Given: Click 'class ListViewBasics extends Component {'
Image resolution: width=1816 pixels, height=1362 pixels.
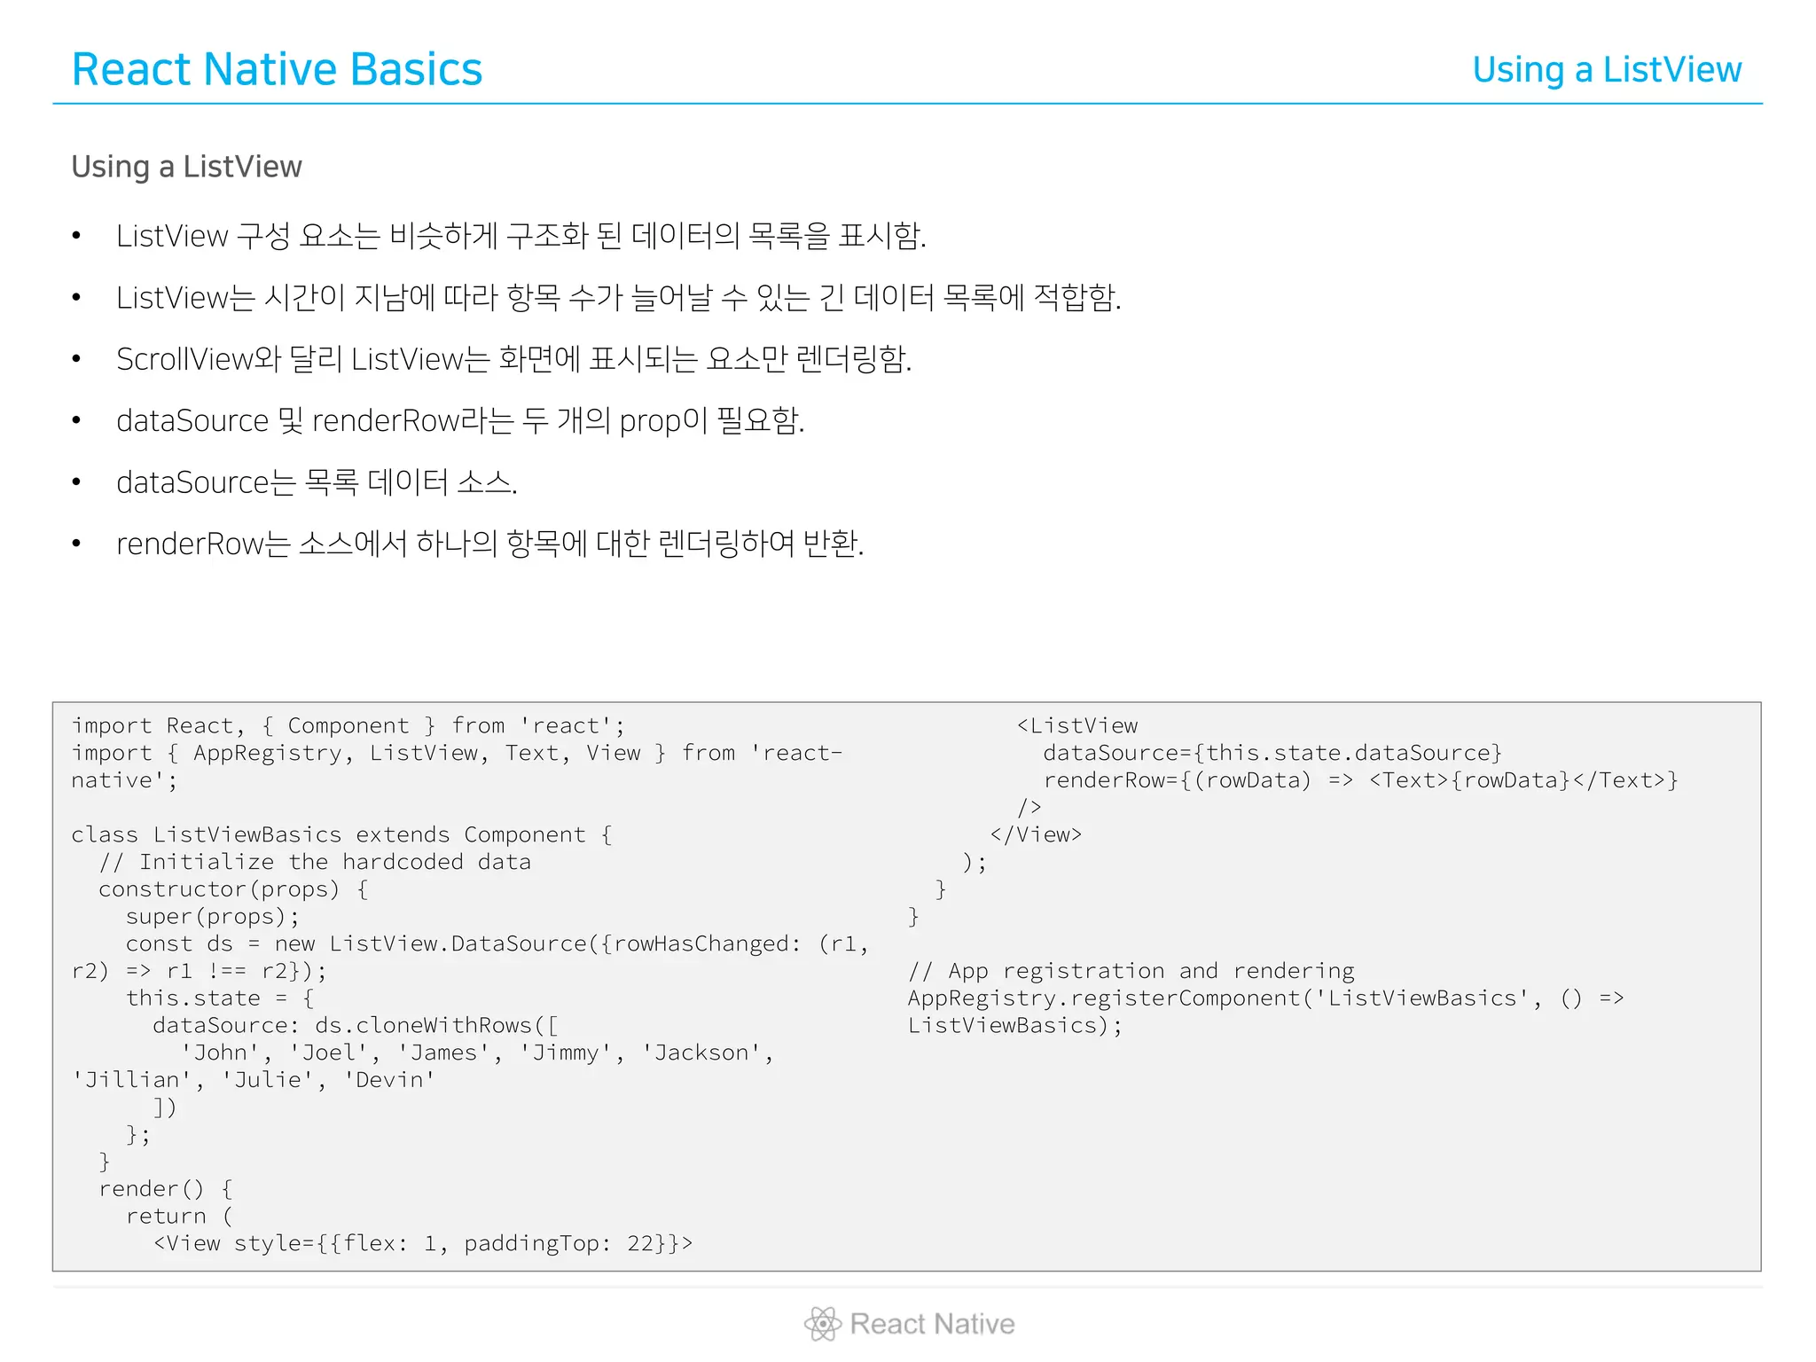Looking at the screenshot, I should (342, 834).
